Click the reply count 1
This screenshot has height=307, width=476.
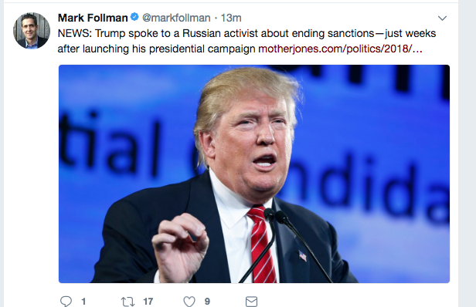83,302
